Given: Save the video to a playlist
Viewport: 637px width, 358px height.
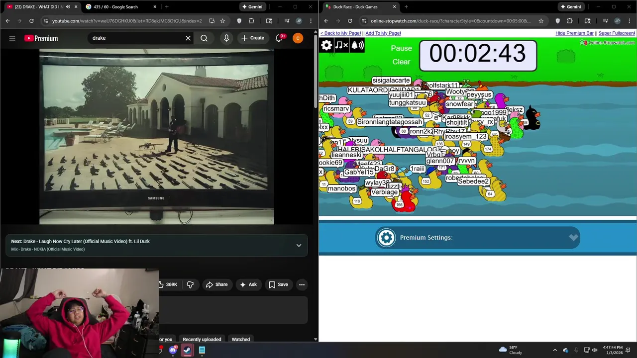Looking at the screenshot, I should [x=278, y=284].
